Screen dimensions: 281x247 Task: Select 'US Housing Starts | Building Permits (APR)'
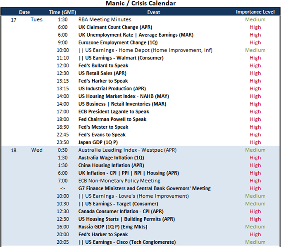click(126, 219)
